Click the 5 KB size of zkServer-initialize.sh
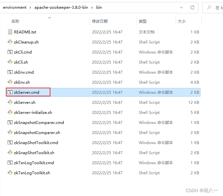Viewport: 223px width, 196px height. [195, 113]
